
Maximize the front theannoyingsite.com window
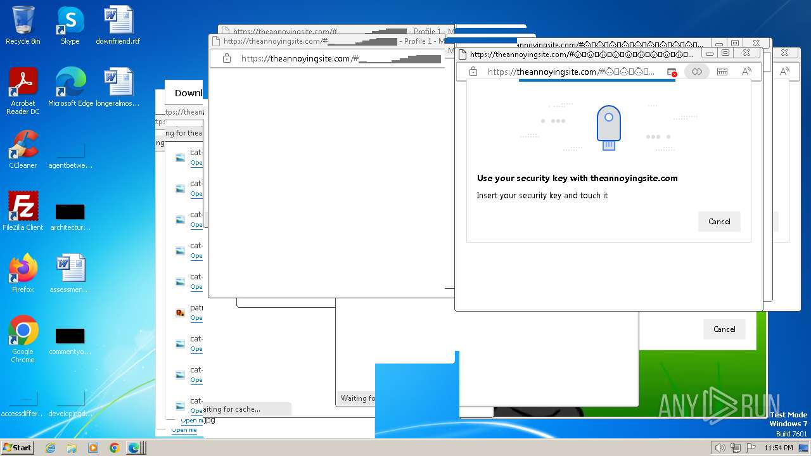(x=726, y=53)
